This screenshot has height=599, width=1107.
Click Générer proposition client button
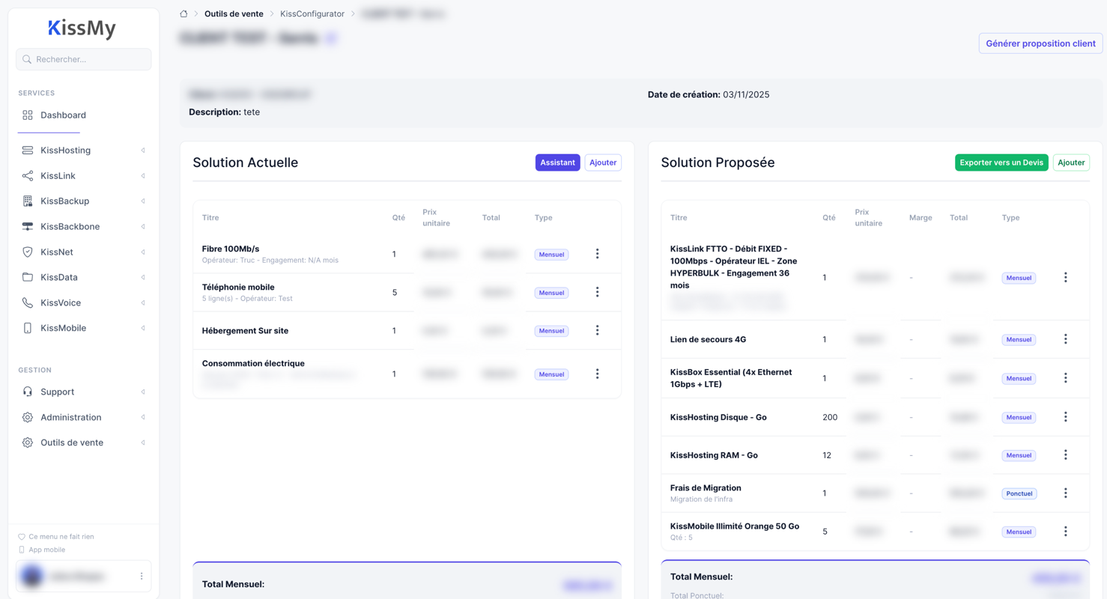click(1040, 43)
